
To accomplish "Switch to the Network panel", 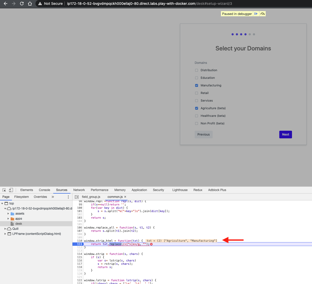I will [x=79, y=190].
